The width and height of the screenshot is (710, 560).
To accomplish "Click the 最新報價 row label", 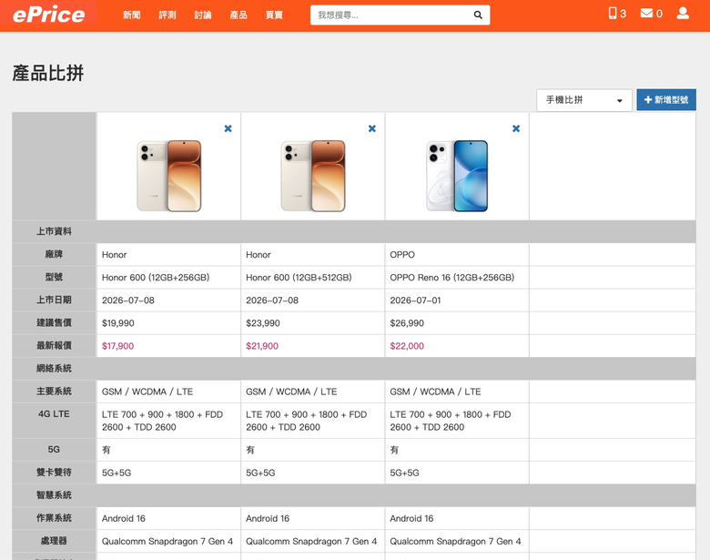I will coord(54,346).
